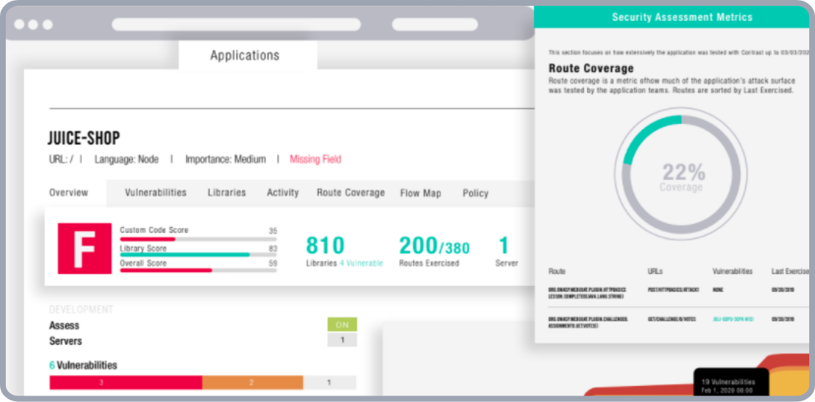Click the red segment labeled 3
Screen dimensions: 815x402
pyautogui.click(x=125, y=382)
